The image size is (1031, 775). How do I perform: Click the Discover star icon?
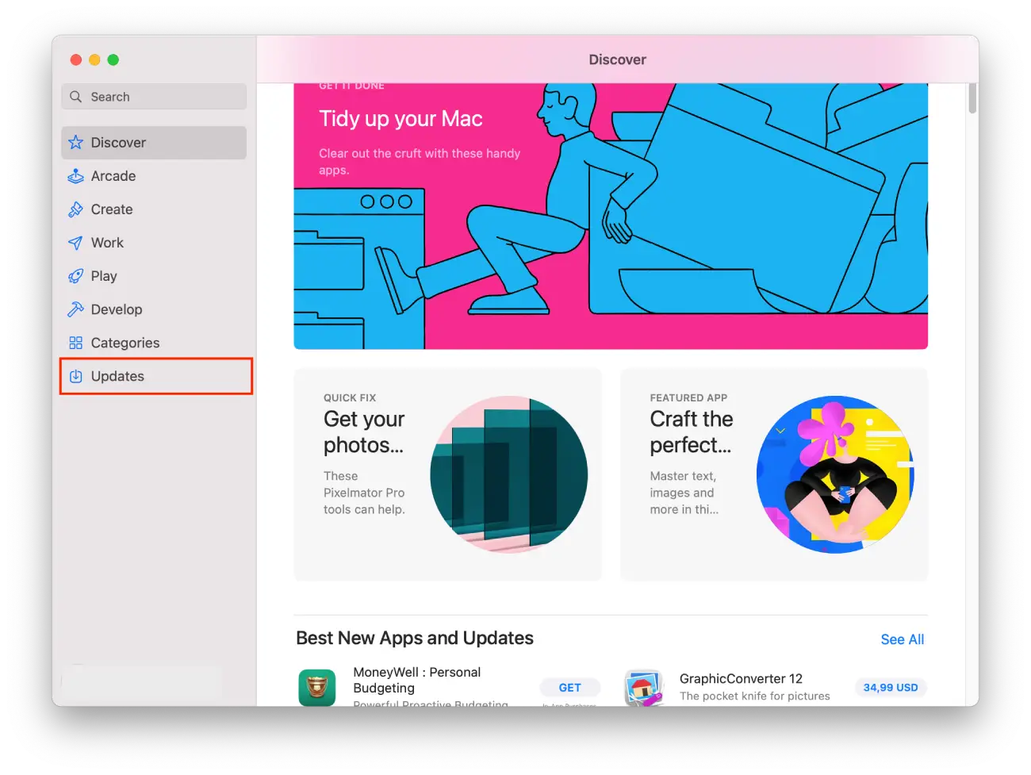pyautogui.click(x=76, y=143)
